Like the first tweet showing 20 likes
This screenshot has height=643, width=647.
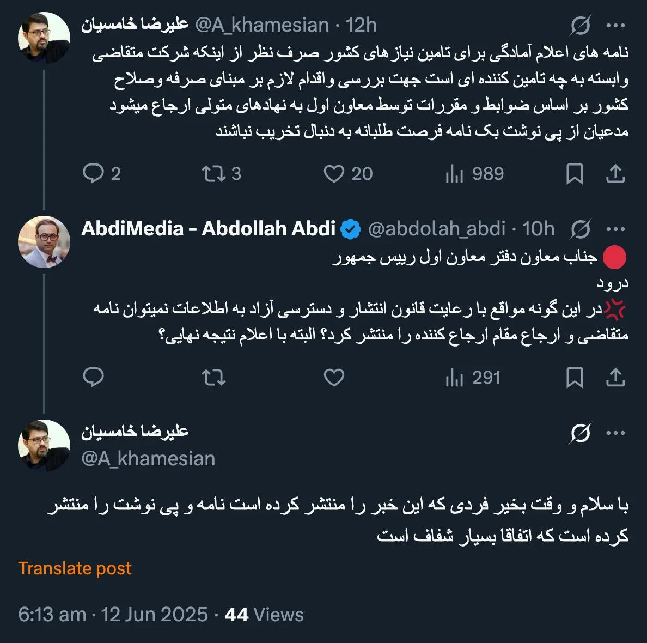coord(334,173)
